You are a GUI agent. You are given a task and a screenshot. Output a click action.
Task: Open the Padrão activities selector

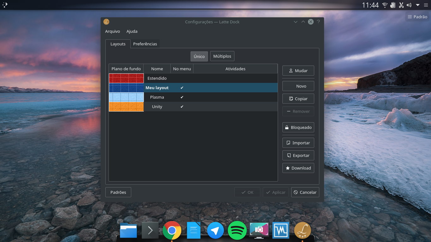point(417,16)
